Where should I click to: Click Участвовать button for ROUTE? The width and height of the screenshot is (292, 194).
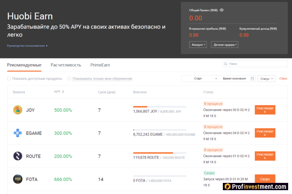point(265,156)
